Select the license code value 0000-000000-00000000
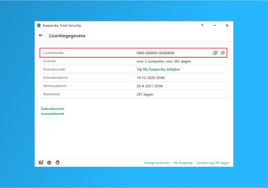 coord(155,53)
